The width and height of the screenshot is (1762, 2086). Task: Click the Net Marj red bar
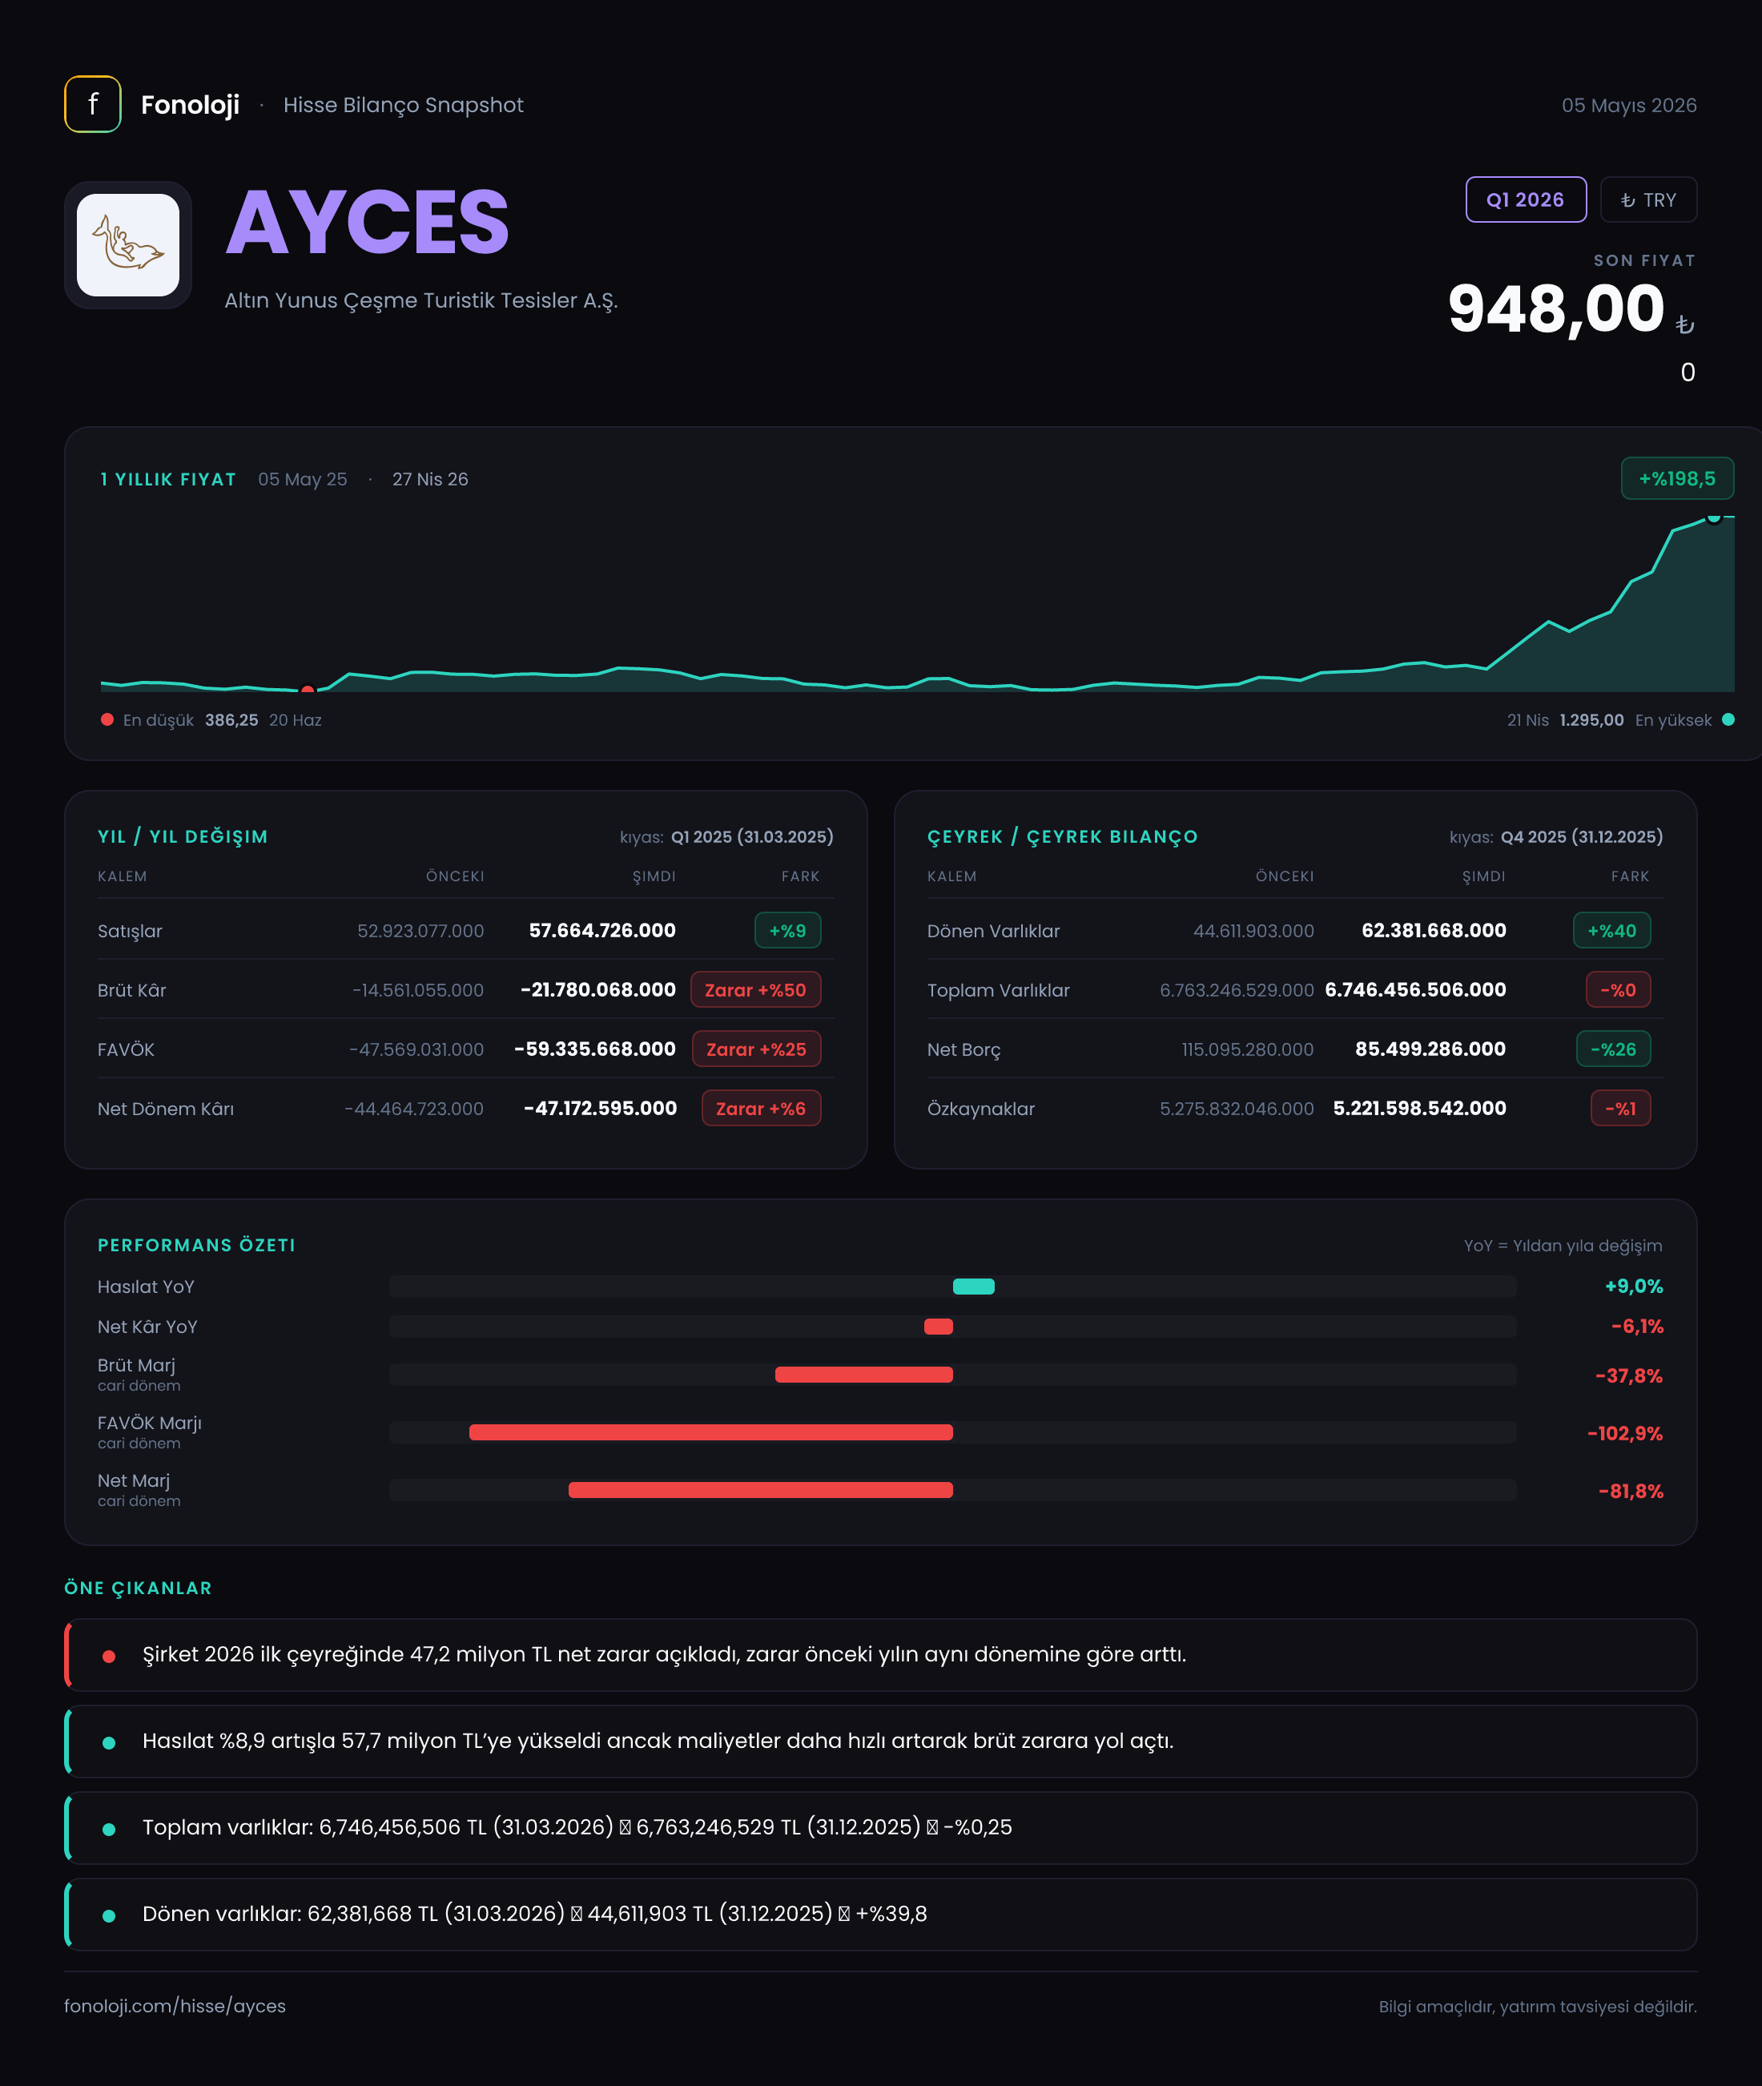(760, 1491)
